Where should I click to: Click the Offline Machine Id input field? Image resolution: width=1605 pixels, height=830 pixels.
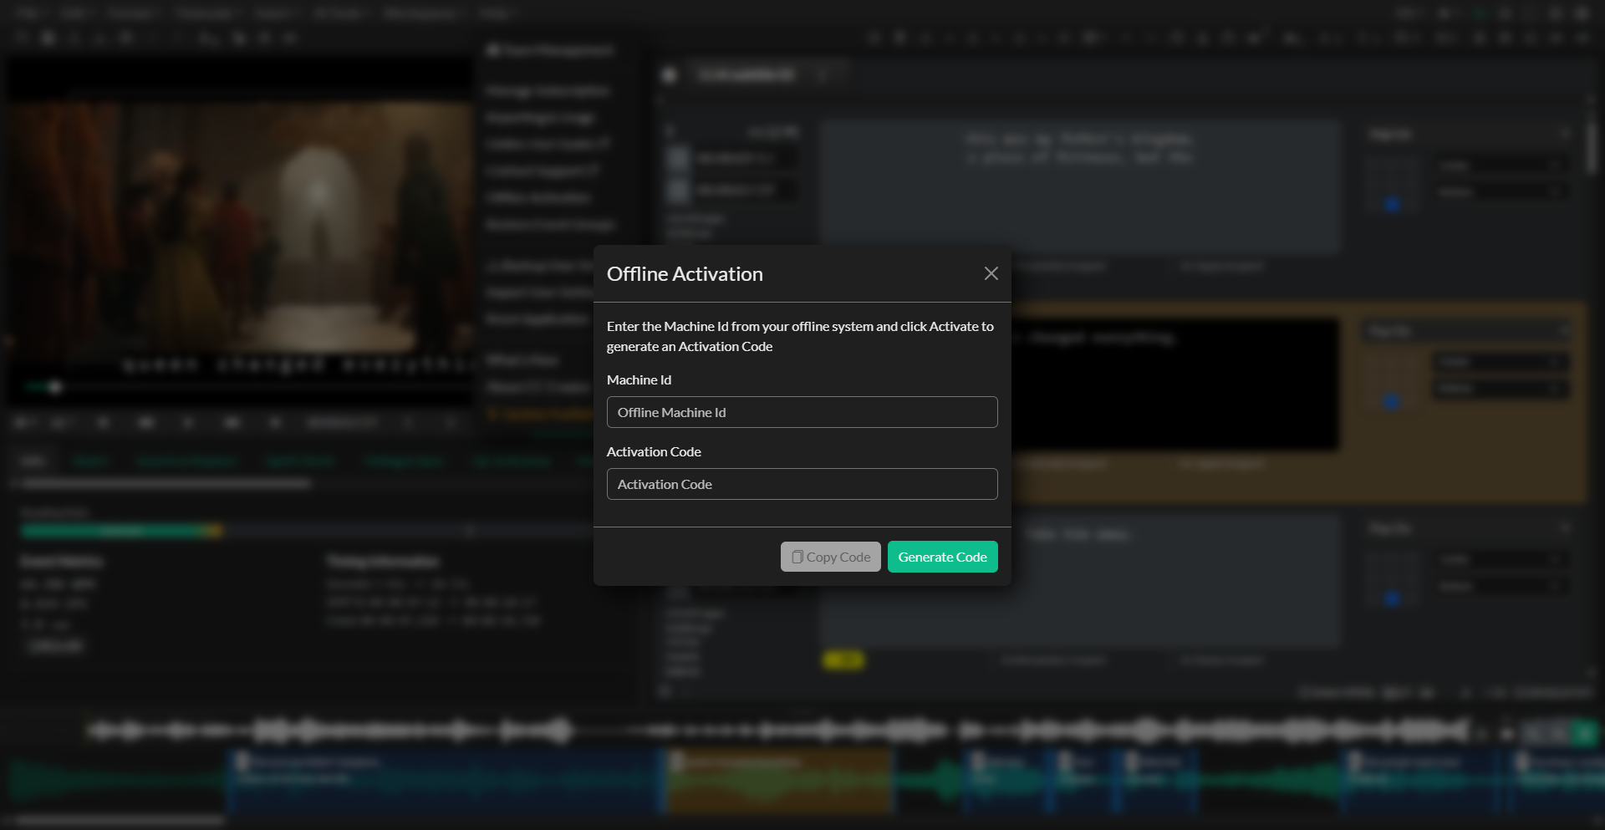[x=802, y=412]
